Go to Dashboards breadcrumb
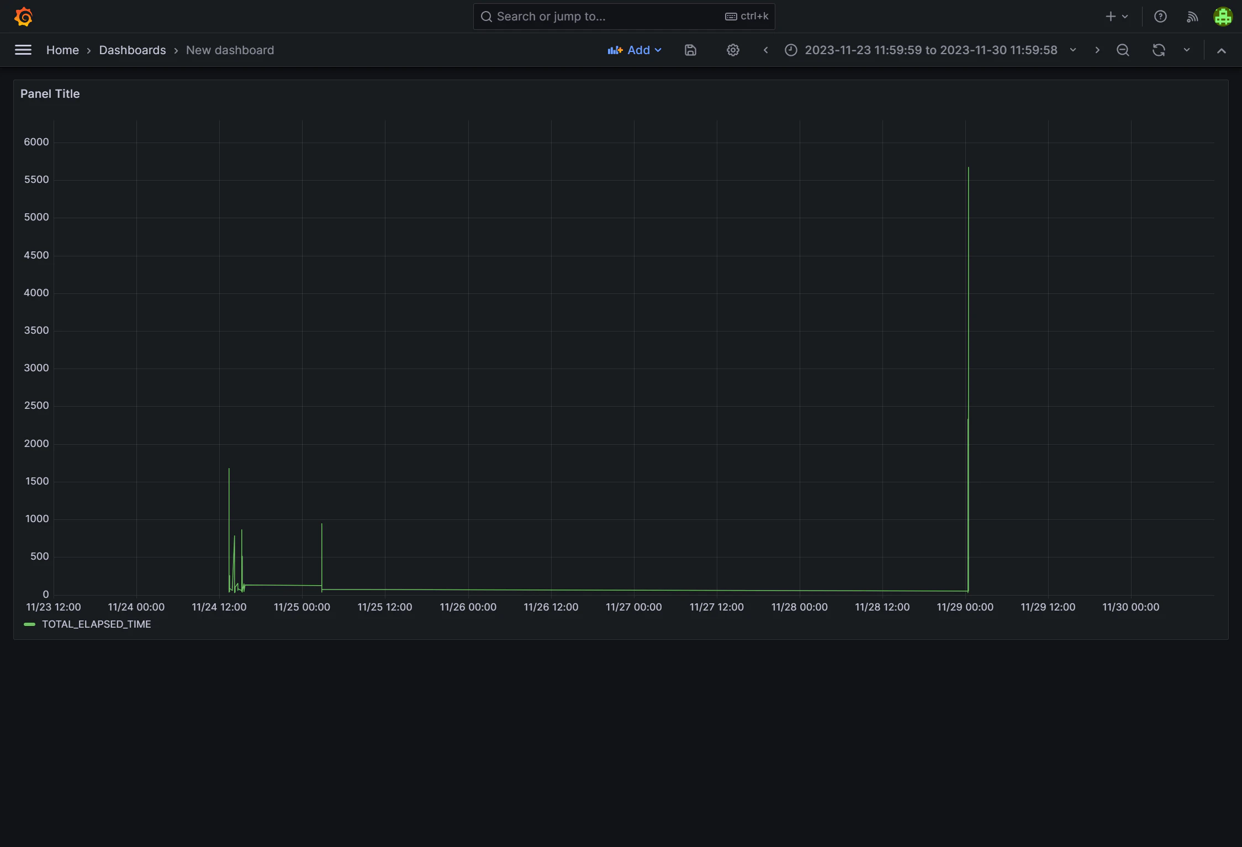 pyautogui.click(x=133, y=50)
